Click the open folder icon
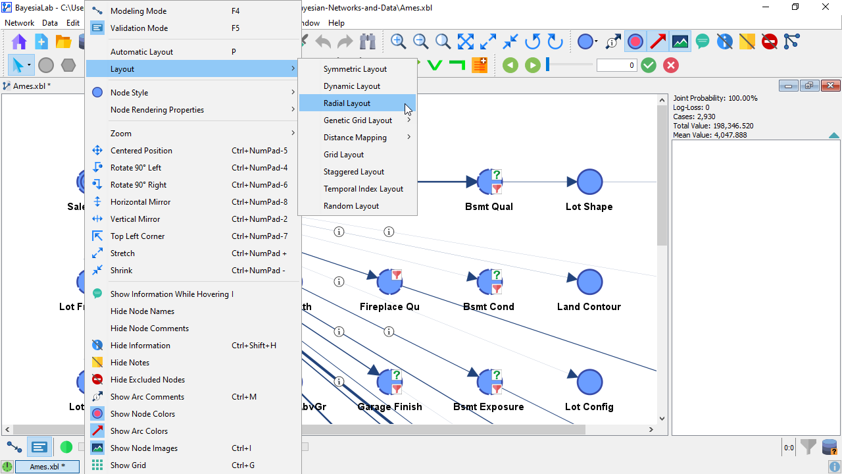Screen dimensions: 842x474 (63, 41)
